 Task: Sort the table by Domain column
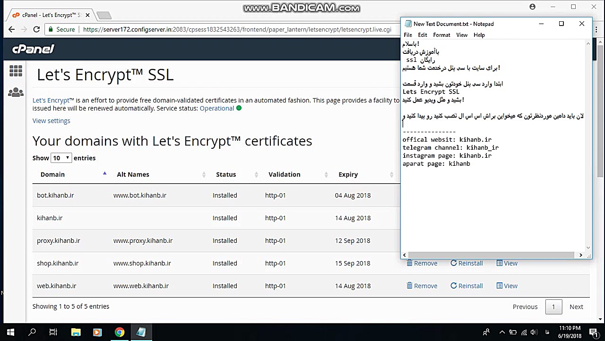(x=52, y=174)
